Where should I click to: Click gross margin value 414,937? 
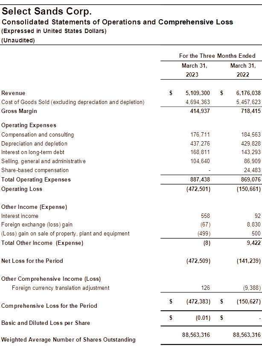[200, 111]
